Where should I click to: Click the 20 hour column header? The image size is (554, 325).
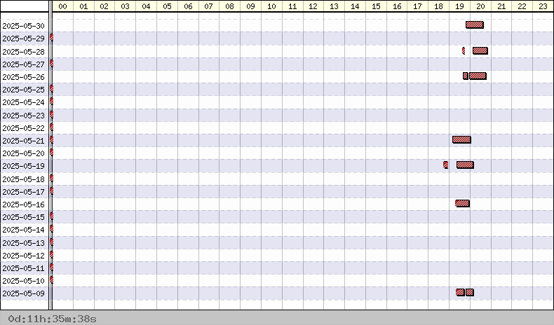[x=480, y=6]
